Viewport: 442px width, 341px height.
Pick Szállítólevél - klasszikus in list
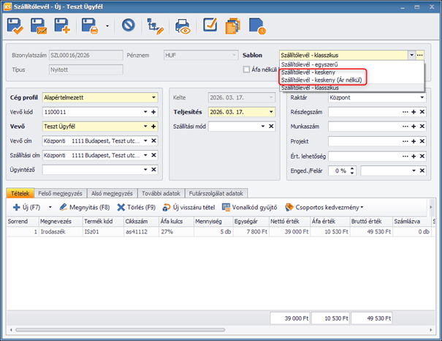click(351, 88)
